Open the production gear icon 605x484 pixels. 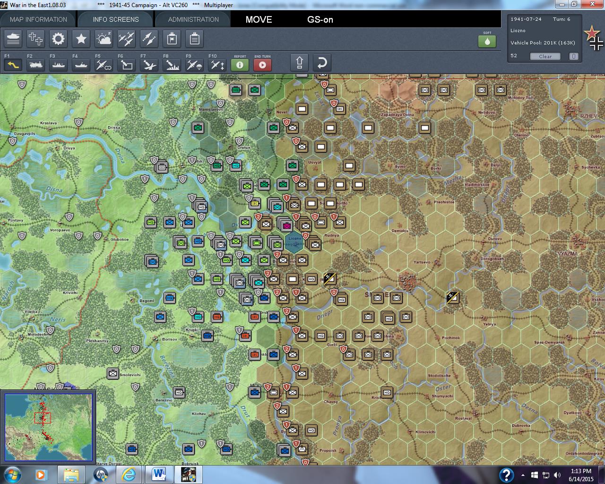(x=59, y=39)
